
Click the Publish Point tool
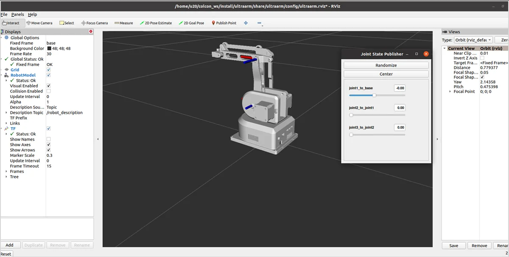click(224, 23)
